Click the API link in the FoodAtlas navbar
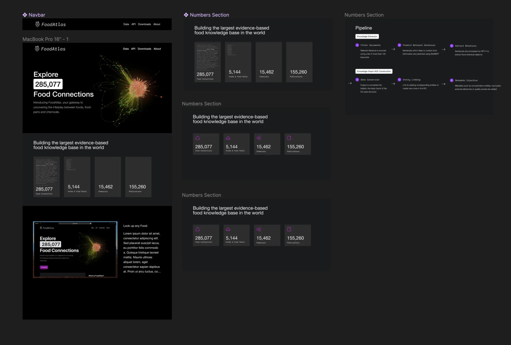 133,24
